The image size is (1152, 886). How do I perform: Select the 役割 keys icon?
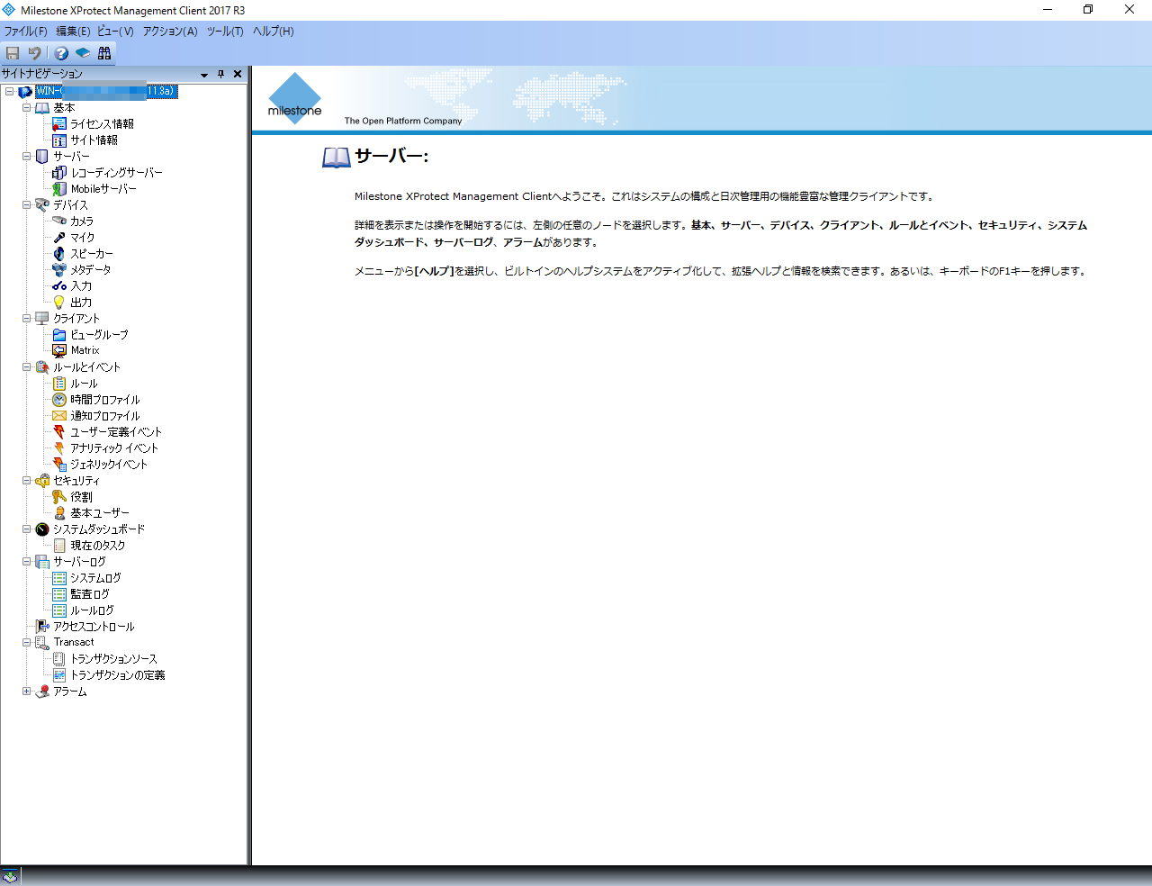tap(59, 496)
